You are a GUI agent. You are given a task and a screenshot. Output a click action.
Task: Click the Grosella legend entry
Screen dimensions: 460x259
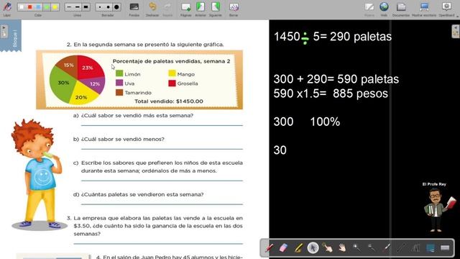click(x=183, y=83)
